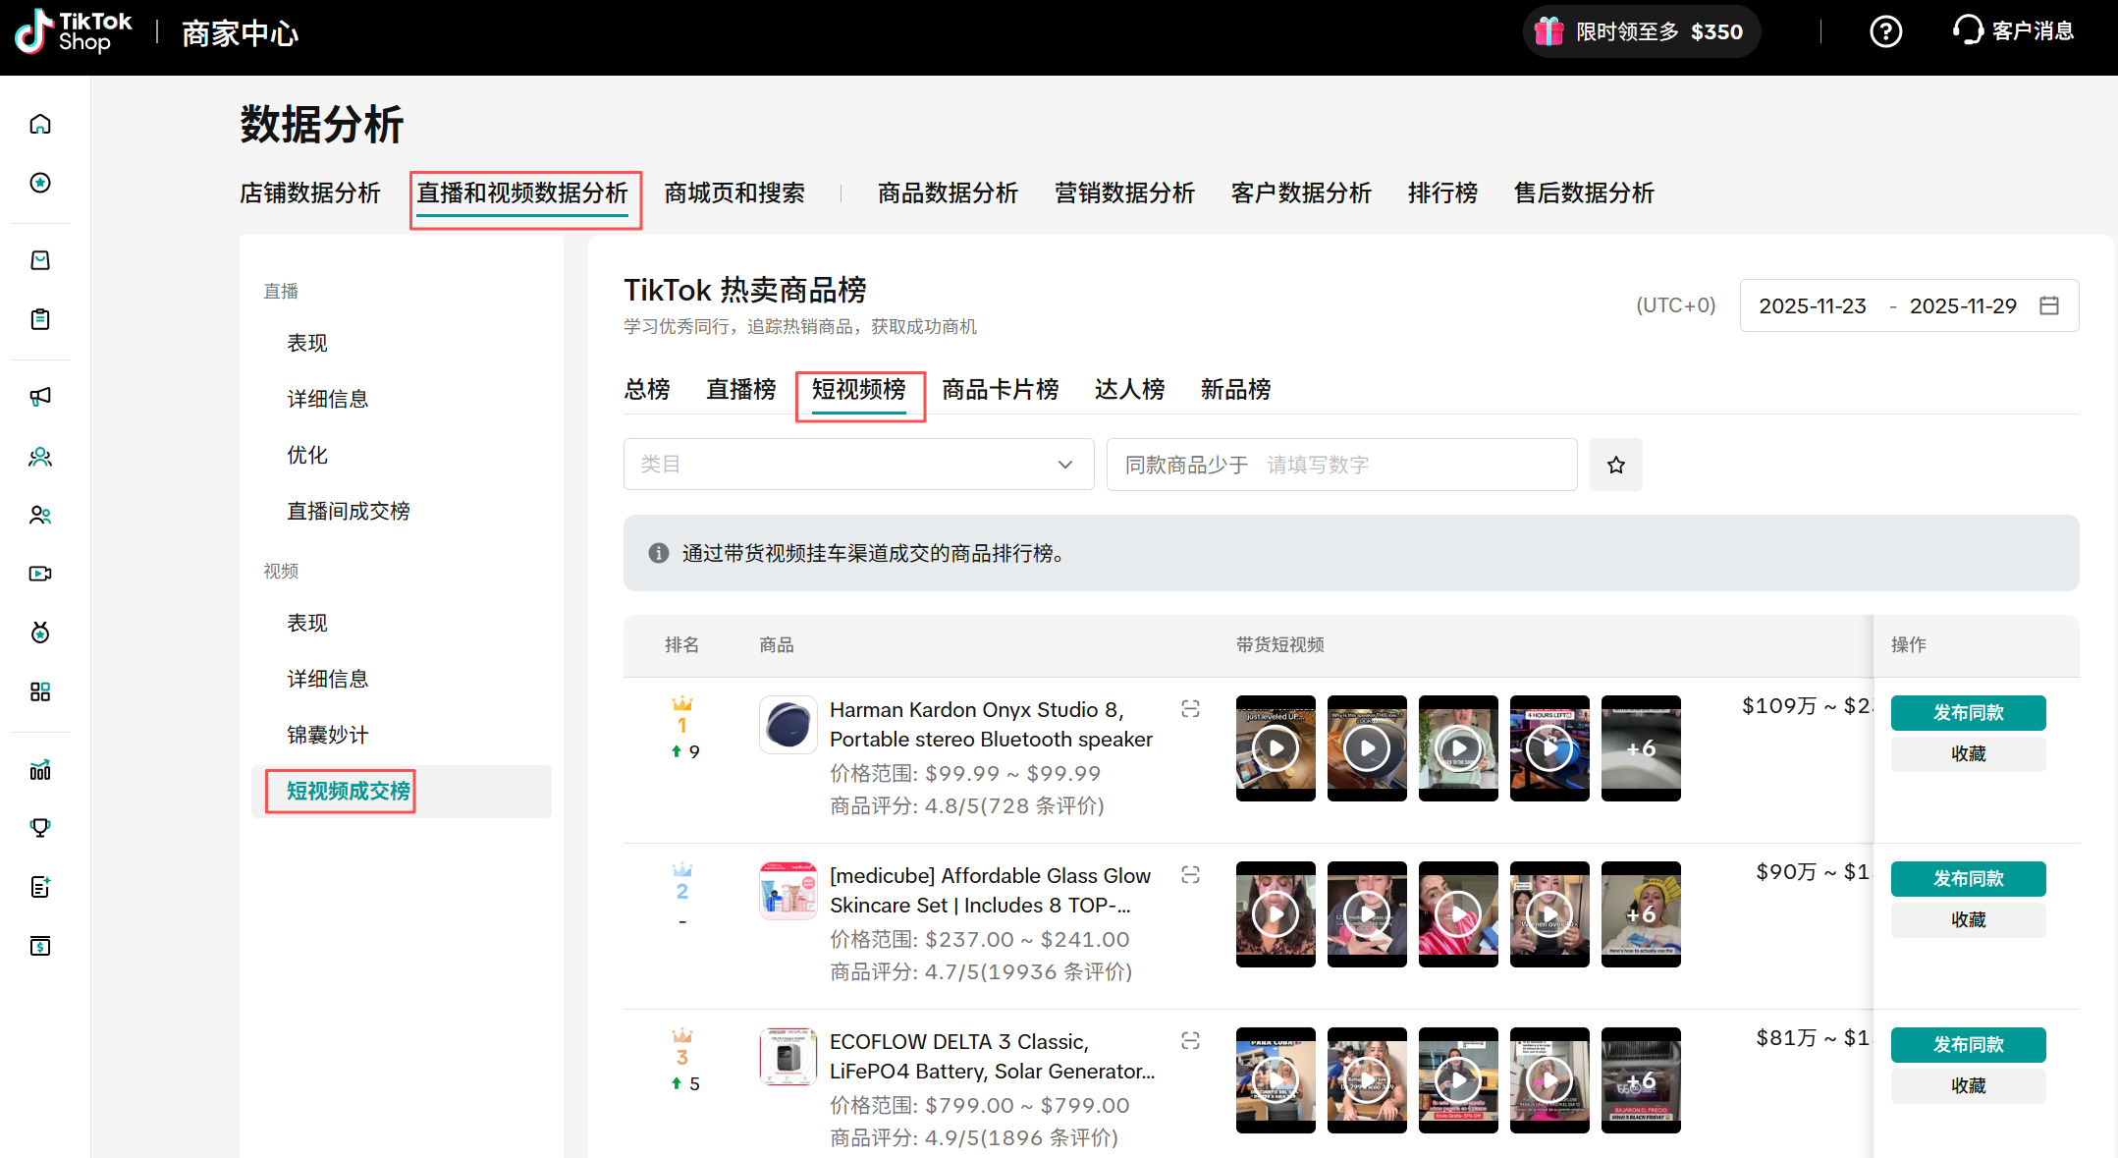This screenshot has width=2118, height=1158.
Task: Open the calendar icon in date range
Action: click(x=2049, y=305)
